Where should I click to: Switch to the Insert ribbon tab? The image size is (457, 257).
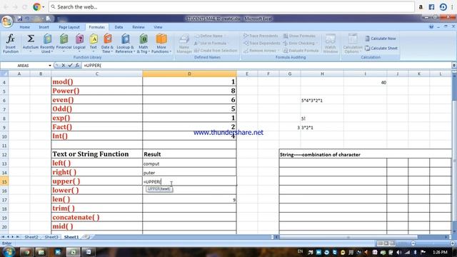[x=44, y=27]
